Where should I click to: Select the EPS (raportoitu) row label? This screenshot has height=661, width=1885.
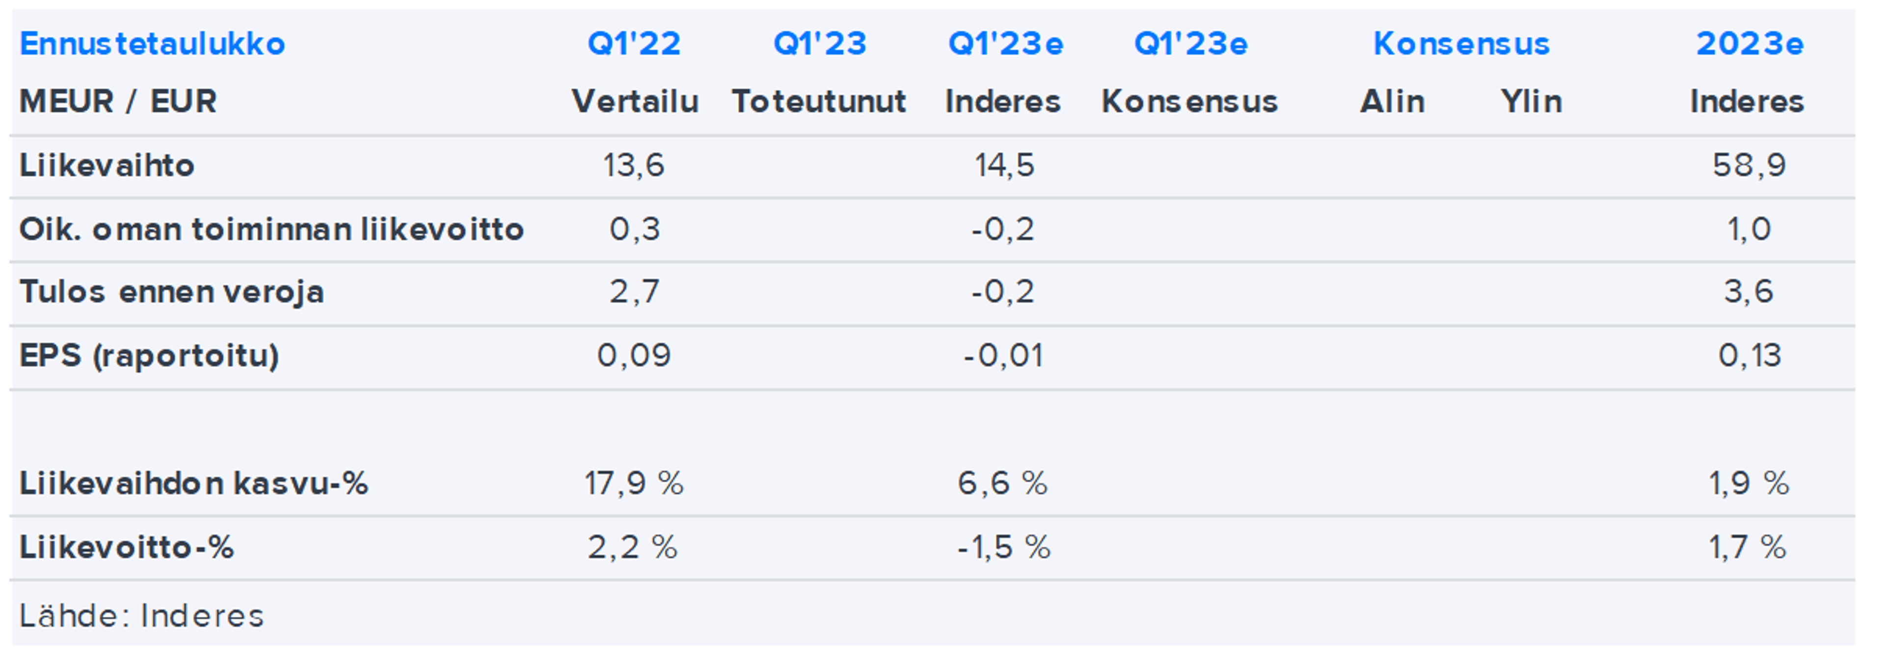tap(149, 356)
